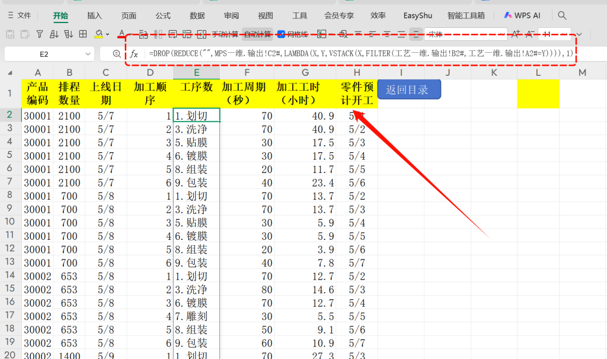This screenshot has width=607, height=359.
Task: Select column E header
Action: 196,73
